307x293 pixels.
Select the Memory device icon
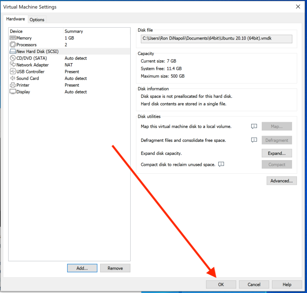(13, 38)
